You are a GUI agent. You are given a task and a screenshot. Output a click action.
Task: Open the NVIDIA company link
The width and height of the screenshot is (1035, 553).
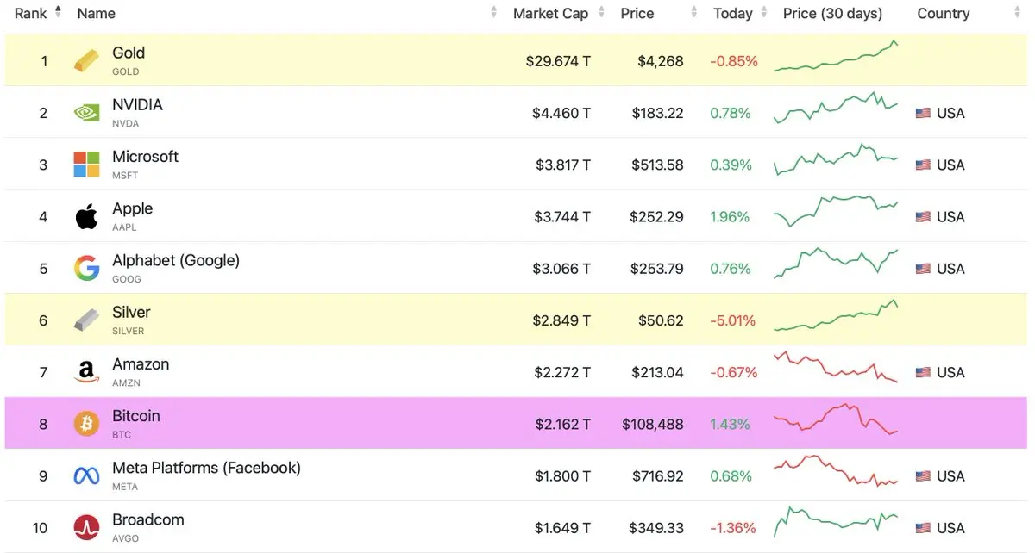[137, 105]
